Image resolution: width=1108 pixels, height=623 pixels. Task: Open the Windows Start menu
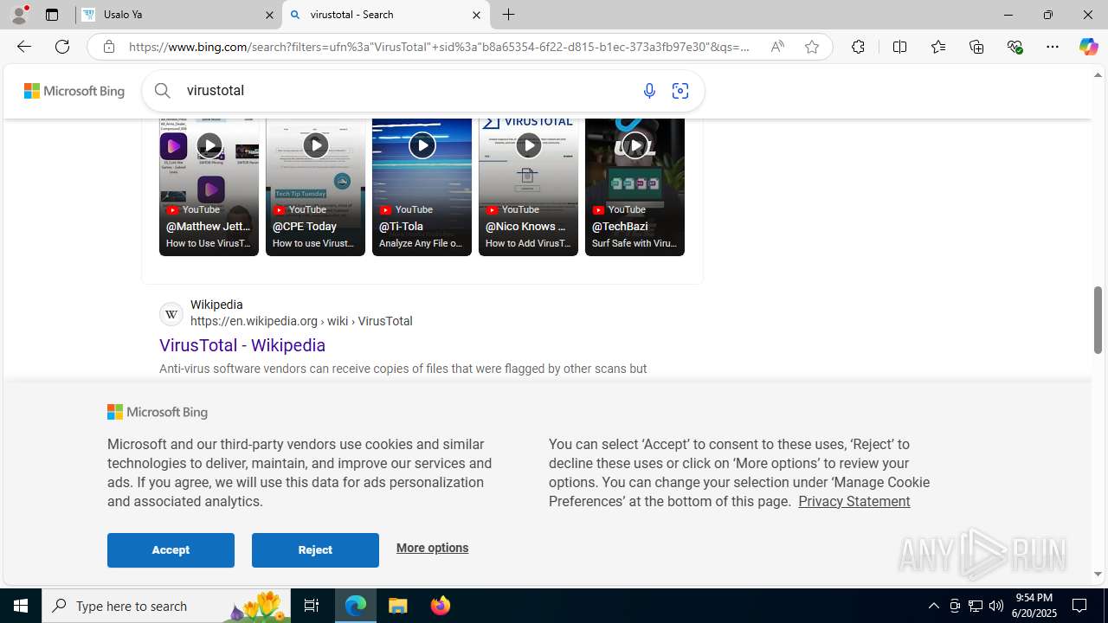pyautogui.click(x=21, y=606)
